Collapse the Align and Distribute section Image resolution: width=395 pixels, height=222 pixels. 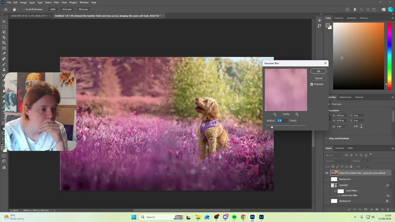[x=326, y=138]
